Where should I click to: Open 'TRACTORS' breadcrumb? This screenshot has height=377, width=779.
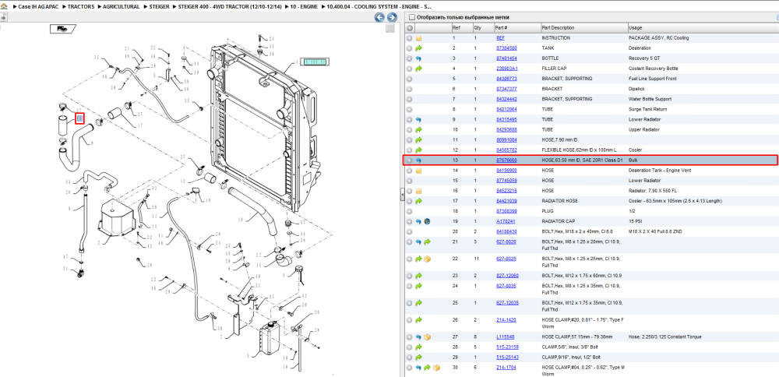pyautogui.click(x=82, y=7)
